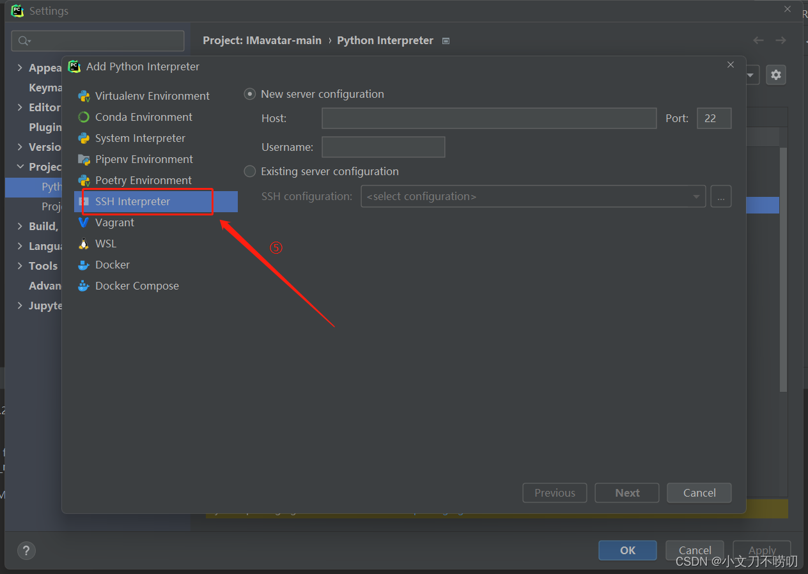Image resolution: width=808 pixels, height=574 pixels.
Task: Choose WSL from the list
Action: [x=156, y=244]
